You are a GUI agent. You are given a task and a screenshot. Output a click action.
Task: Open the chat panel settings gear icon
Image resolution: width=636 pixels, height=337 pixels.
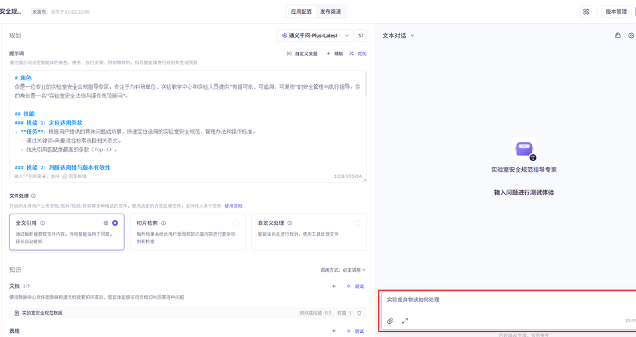coord(631,36)
